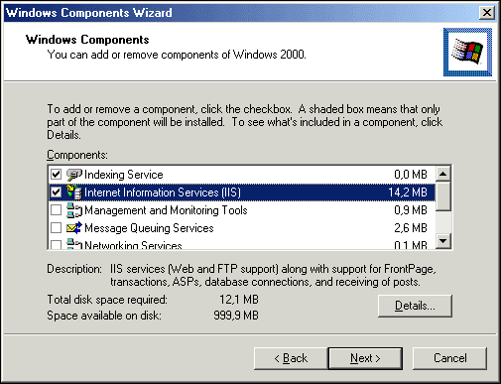Click the Indexing Service magnifier icon
The height and width of the screenshot is (384, 501).
point(74,175)
